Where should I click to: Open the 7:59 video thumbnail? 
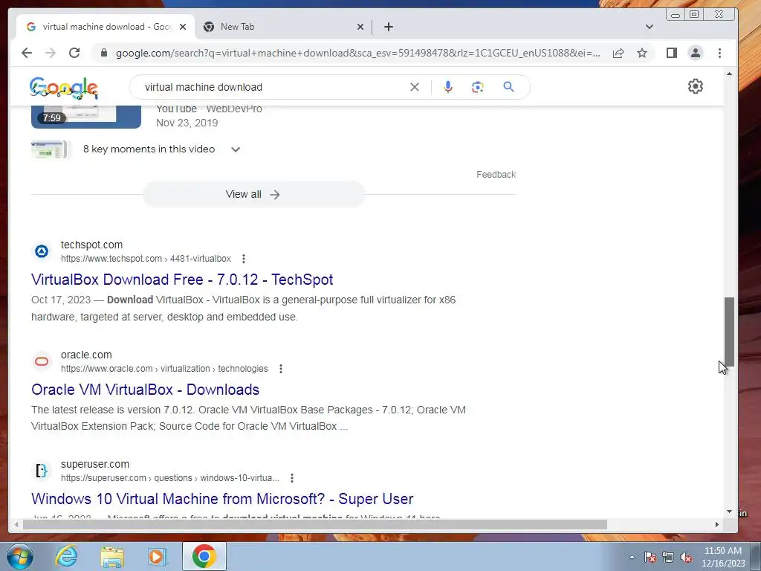pos(86,117)
